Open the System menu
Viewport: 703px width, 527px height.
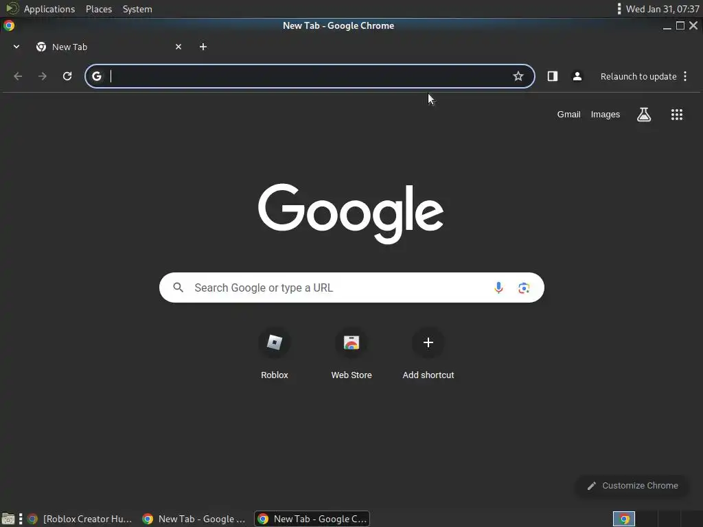(x=137, y=9)
